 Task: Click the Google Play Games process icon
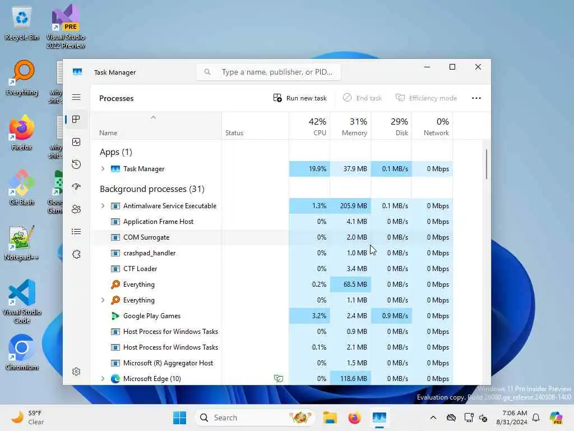(115, 316)
